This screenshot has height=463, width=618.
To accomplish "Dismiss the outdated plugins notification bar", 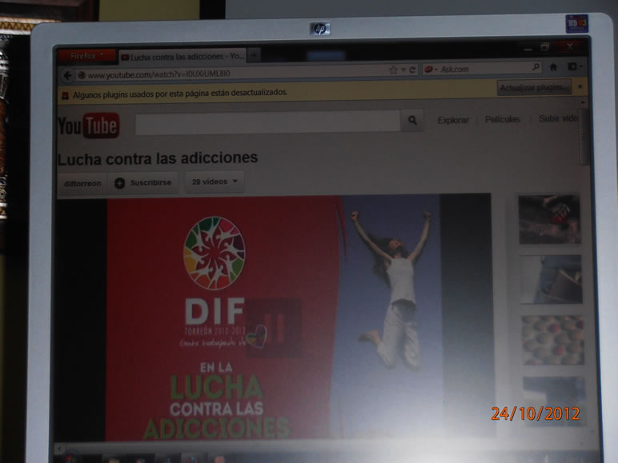I will click(x=580, y=86).
